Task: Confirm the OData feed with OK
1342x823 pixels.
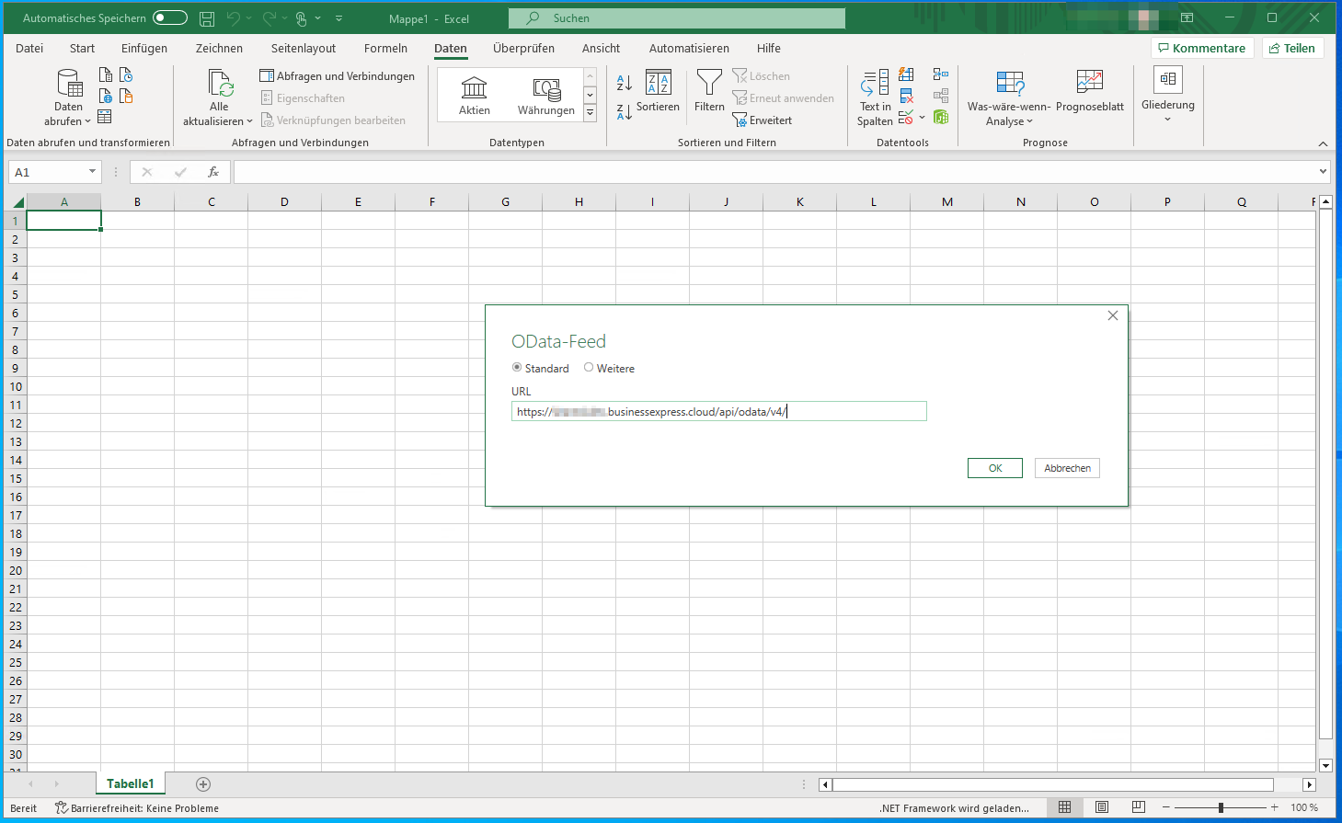Action: (994, 468)
